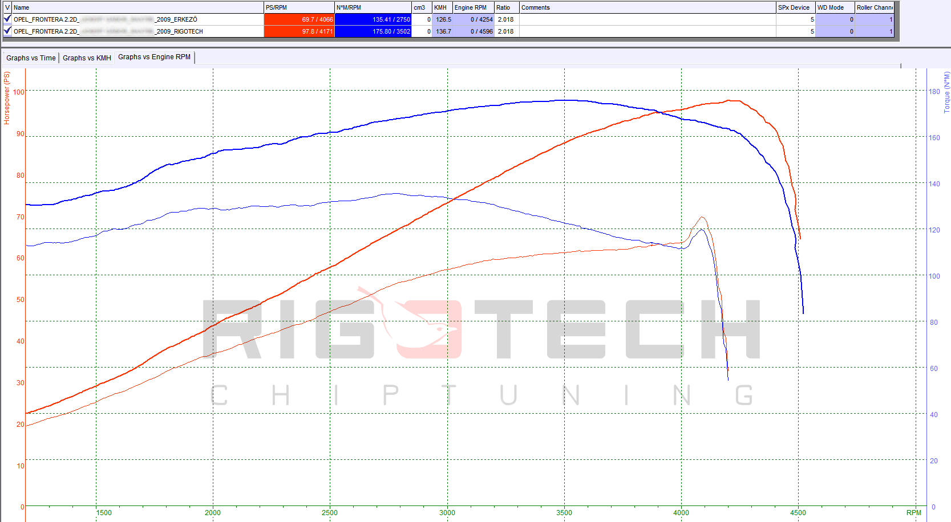Click the Roller Channel column header
The image size is (951, 522).
[874, 7]
